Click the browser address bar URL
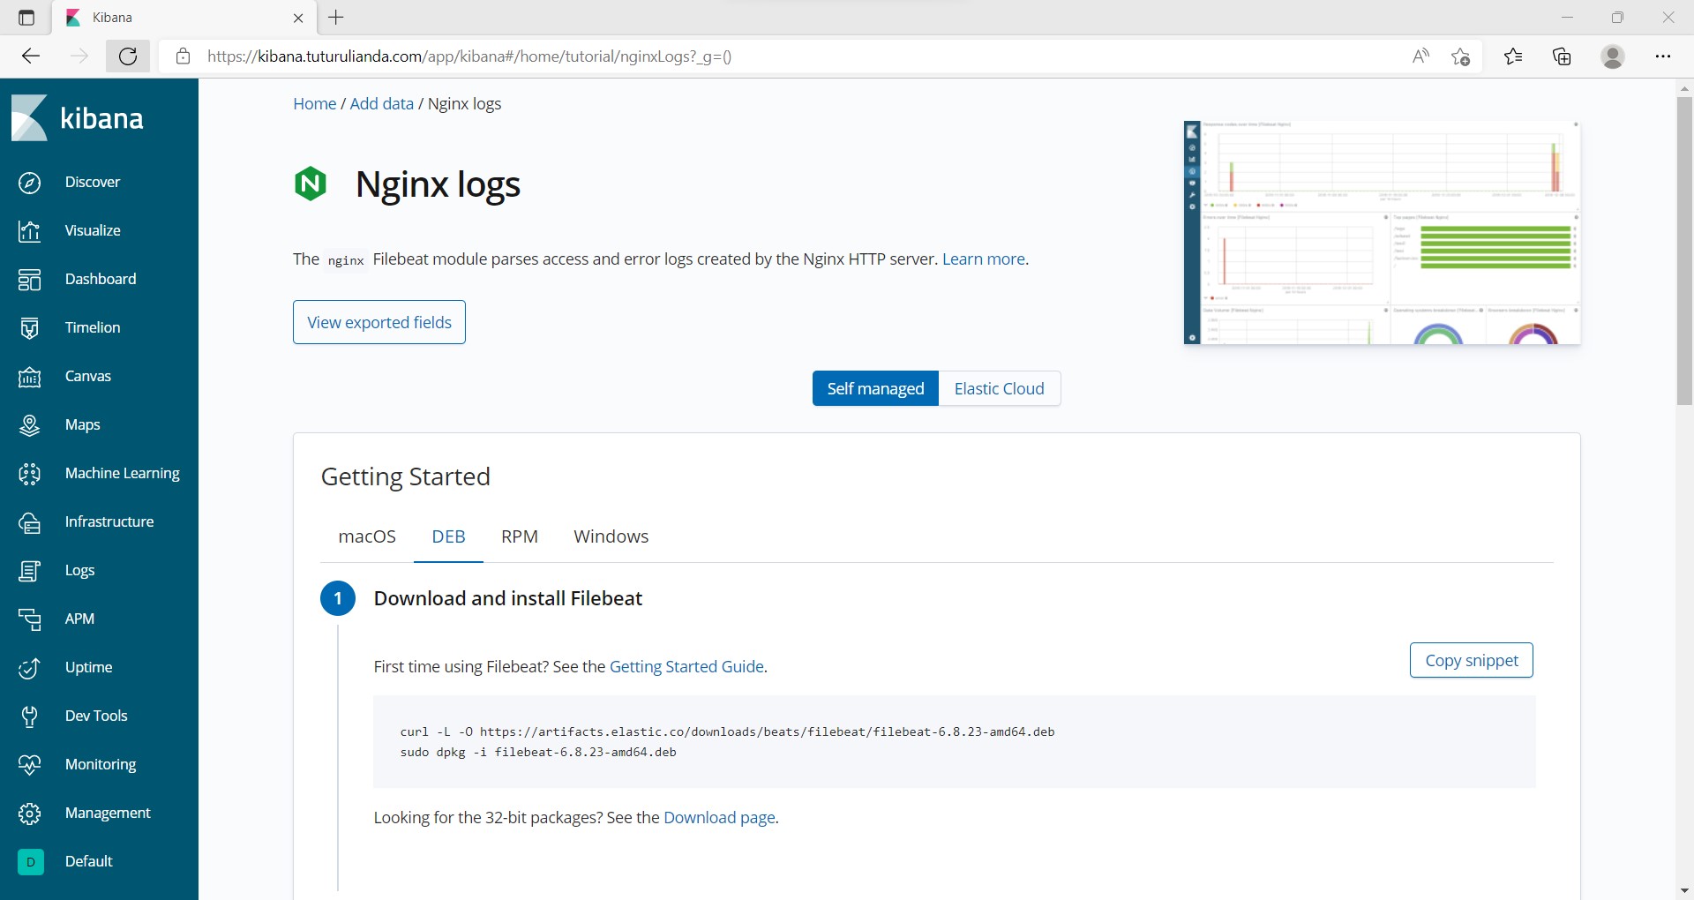 pyautogui.click(x=469, y=56)
